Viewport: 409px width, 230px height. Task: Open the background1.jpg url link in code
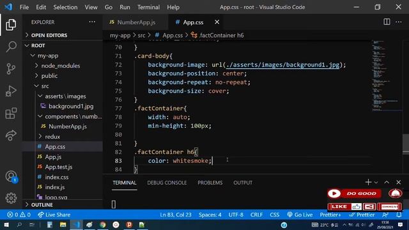pos(282,65)
